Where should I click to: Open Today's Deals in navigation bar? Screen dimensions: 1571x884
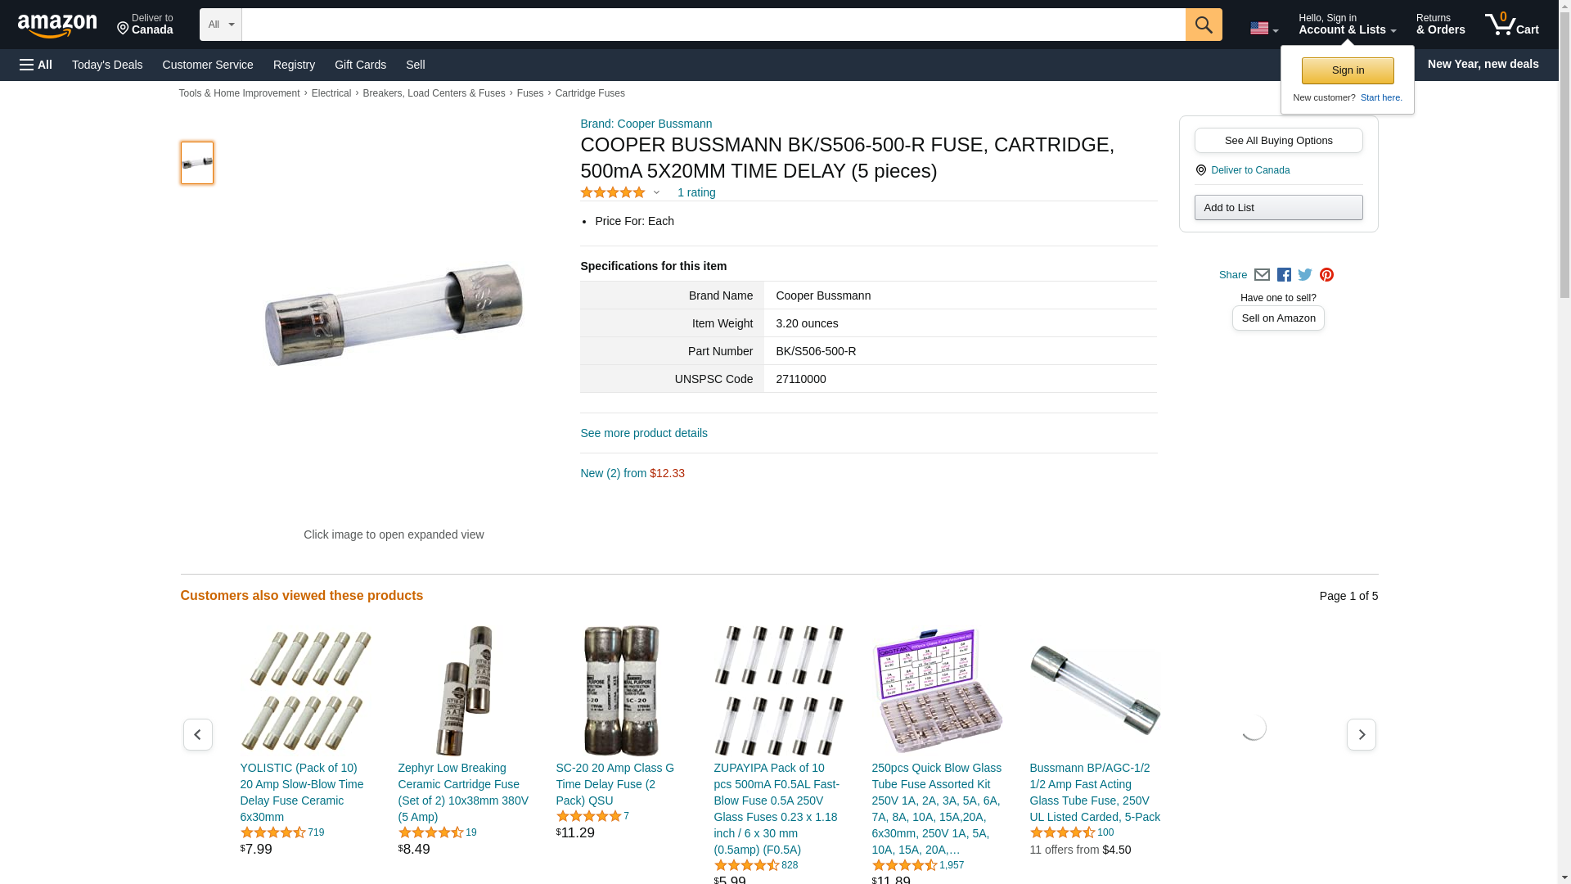(x=107, y=65)
